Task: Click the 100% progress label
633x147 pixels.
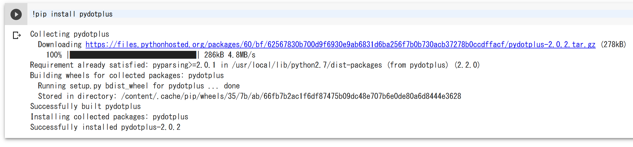Action: 54,55
